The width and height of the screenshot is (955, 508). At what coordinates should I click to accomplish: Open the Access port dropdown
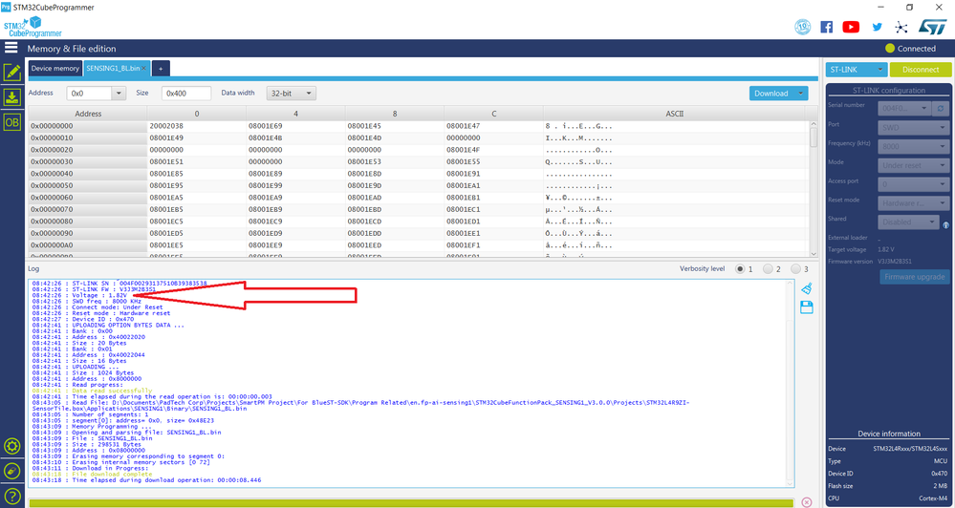pyautogui.click(x=913, y=184)
